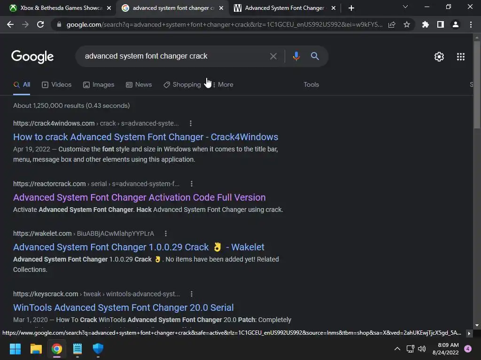
Task: Go to the Google homepage via logo
Action: coord(32,57)
